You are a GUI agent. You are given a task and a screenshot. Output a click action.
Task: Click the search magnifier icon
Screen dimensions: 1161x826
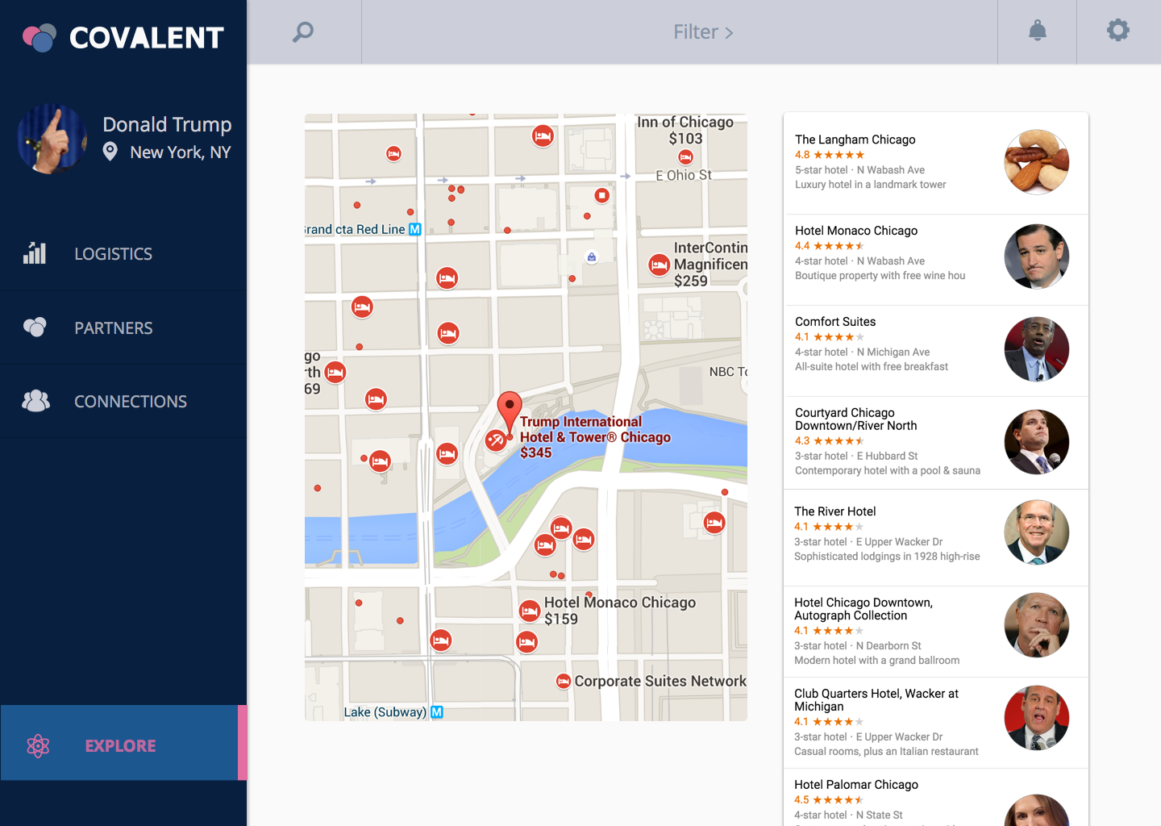[x=303, y=32]
